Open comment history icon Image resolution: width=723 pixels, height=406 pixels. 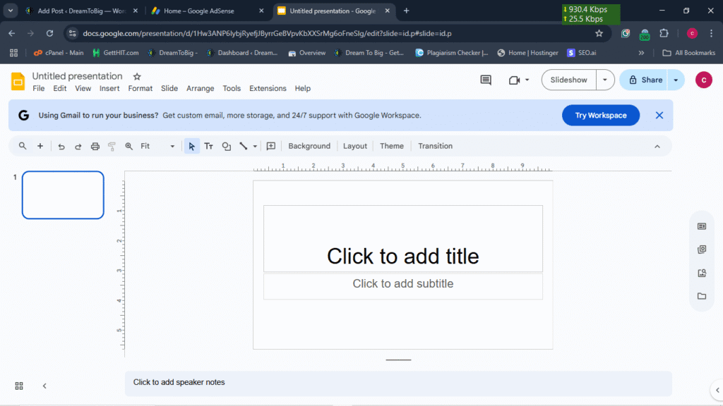coord(486,80)
